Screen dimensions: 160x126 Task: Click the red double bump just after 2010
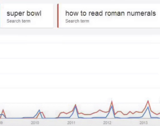(41, 113)
